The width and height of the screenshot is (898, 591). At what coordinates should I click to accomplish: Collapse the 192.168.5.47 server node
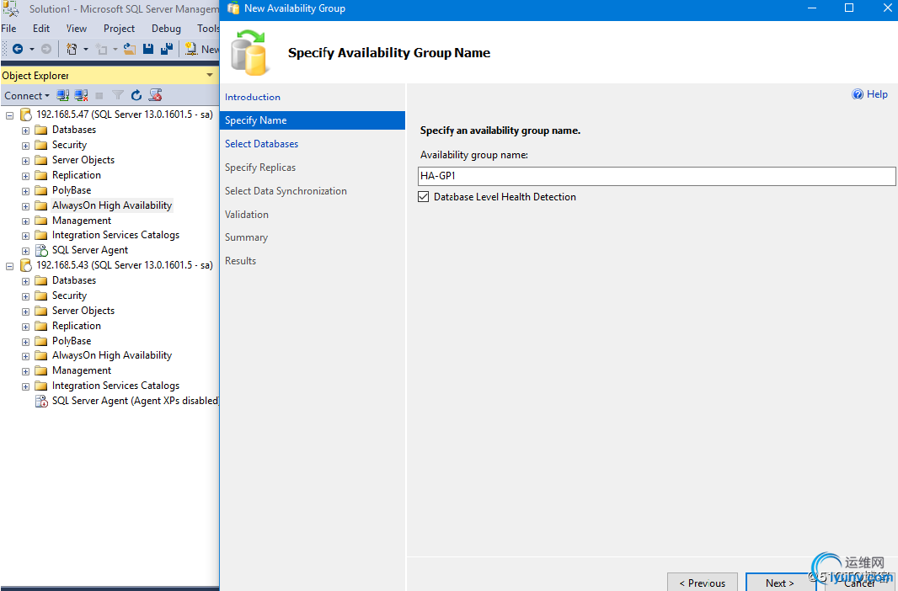point(10,114)
